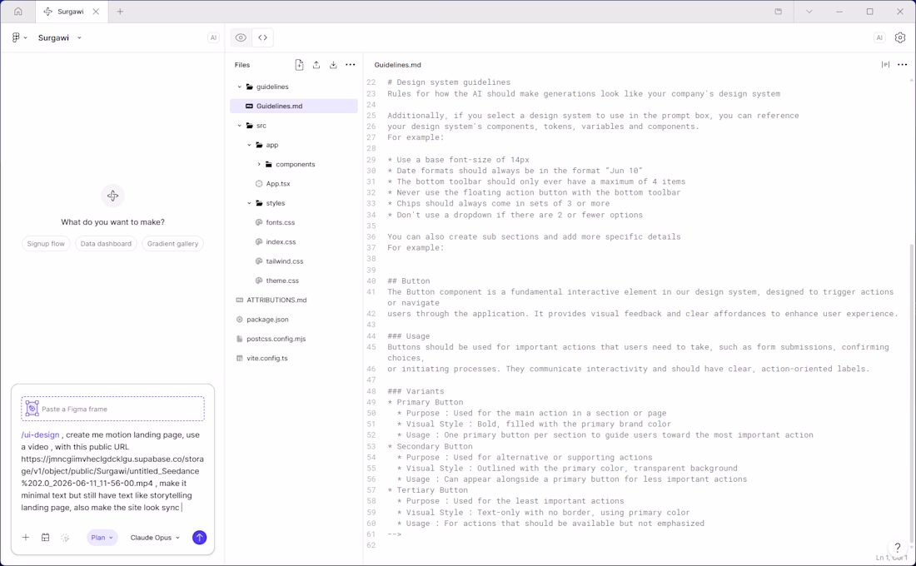Screen dimensions: 916x566
Task: Click the AI badge near settings gear
Action: tap(879, 37)
